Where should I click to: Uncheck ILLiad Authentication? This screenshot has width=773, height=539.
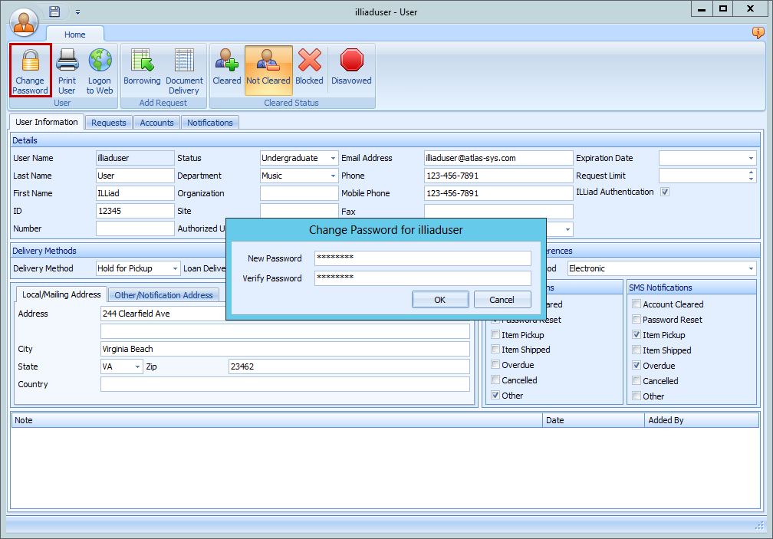[665, 192]
